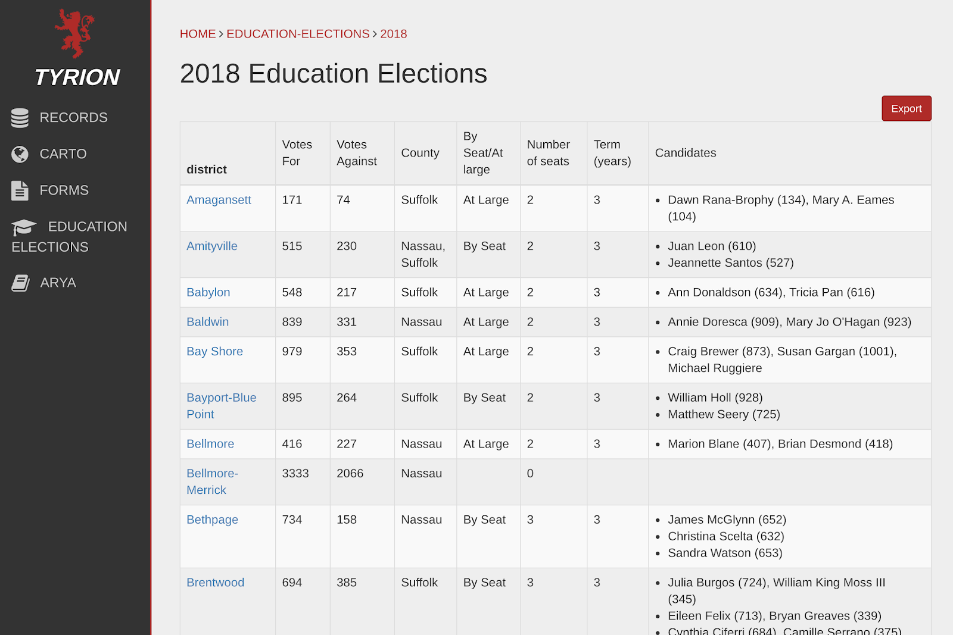The image size is (953, 635).
Task: Open the Brentwood district link
Action: click(215, 583)
